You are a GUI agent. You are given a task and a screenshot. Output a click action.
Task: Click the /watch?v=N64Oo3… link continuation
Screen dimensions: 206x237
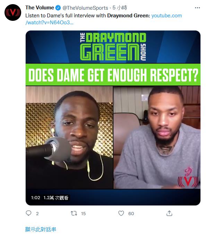49,23
